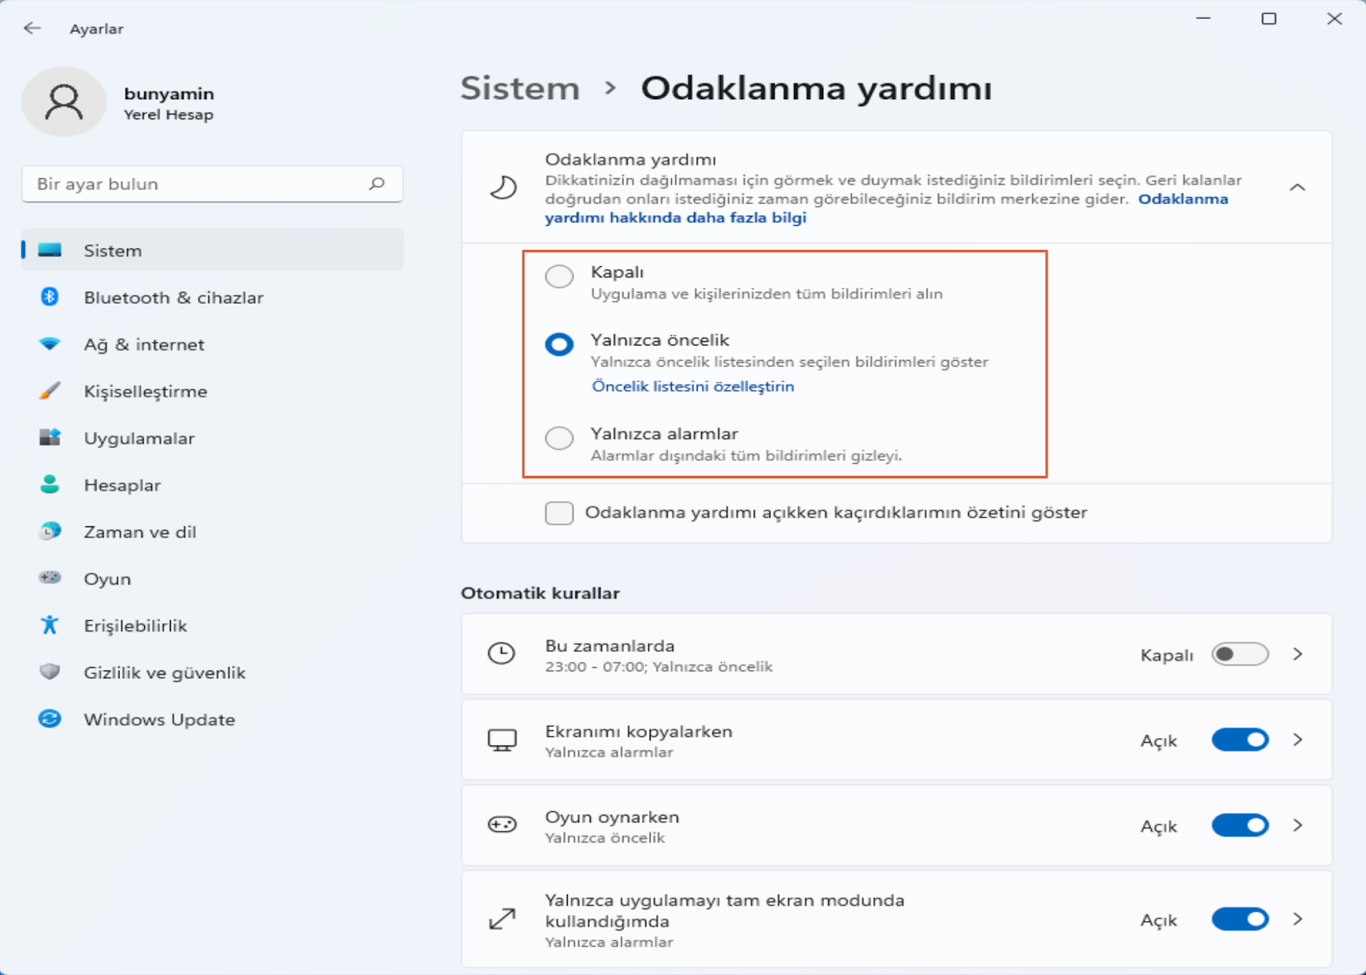Open the Erişilebilirlik settings page
The width and height of the screenshot is (1366, 975).
point(135,626)
